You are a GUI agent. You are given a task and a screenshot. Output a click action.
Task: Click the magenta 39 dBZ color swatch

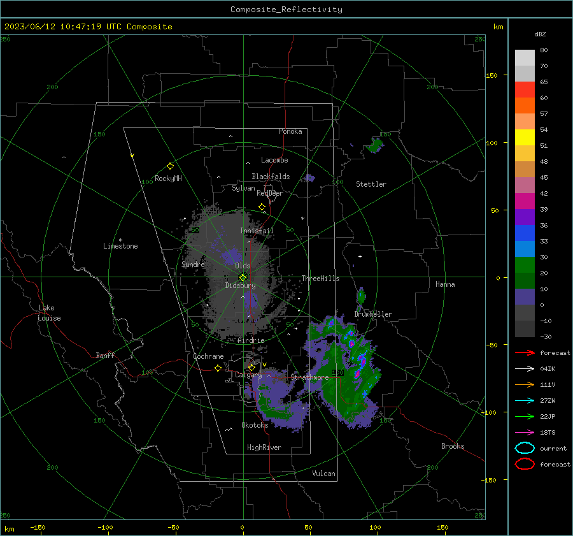tap(525, 201)
